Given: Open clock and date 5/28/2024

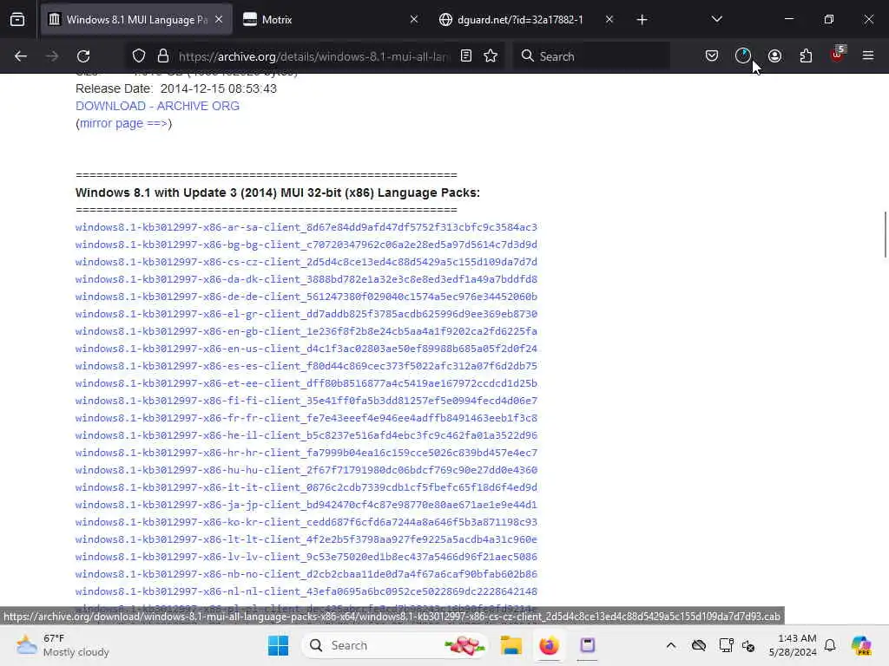Looking at the screenshot, I should 793,645.
